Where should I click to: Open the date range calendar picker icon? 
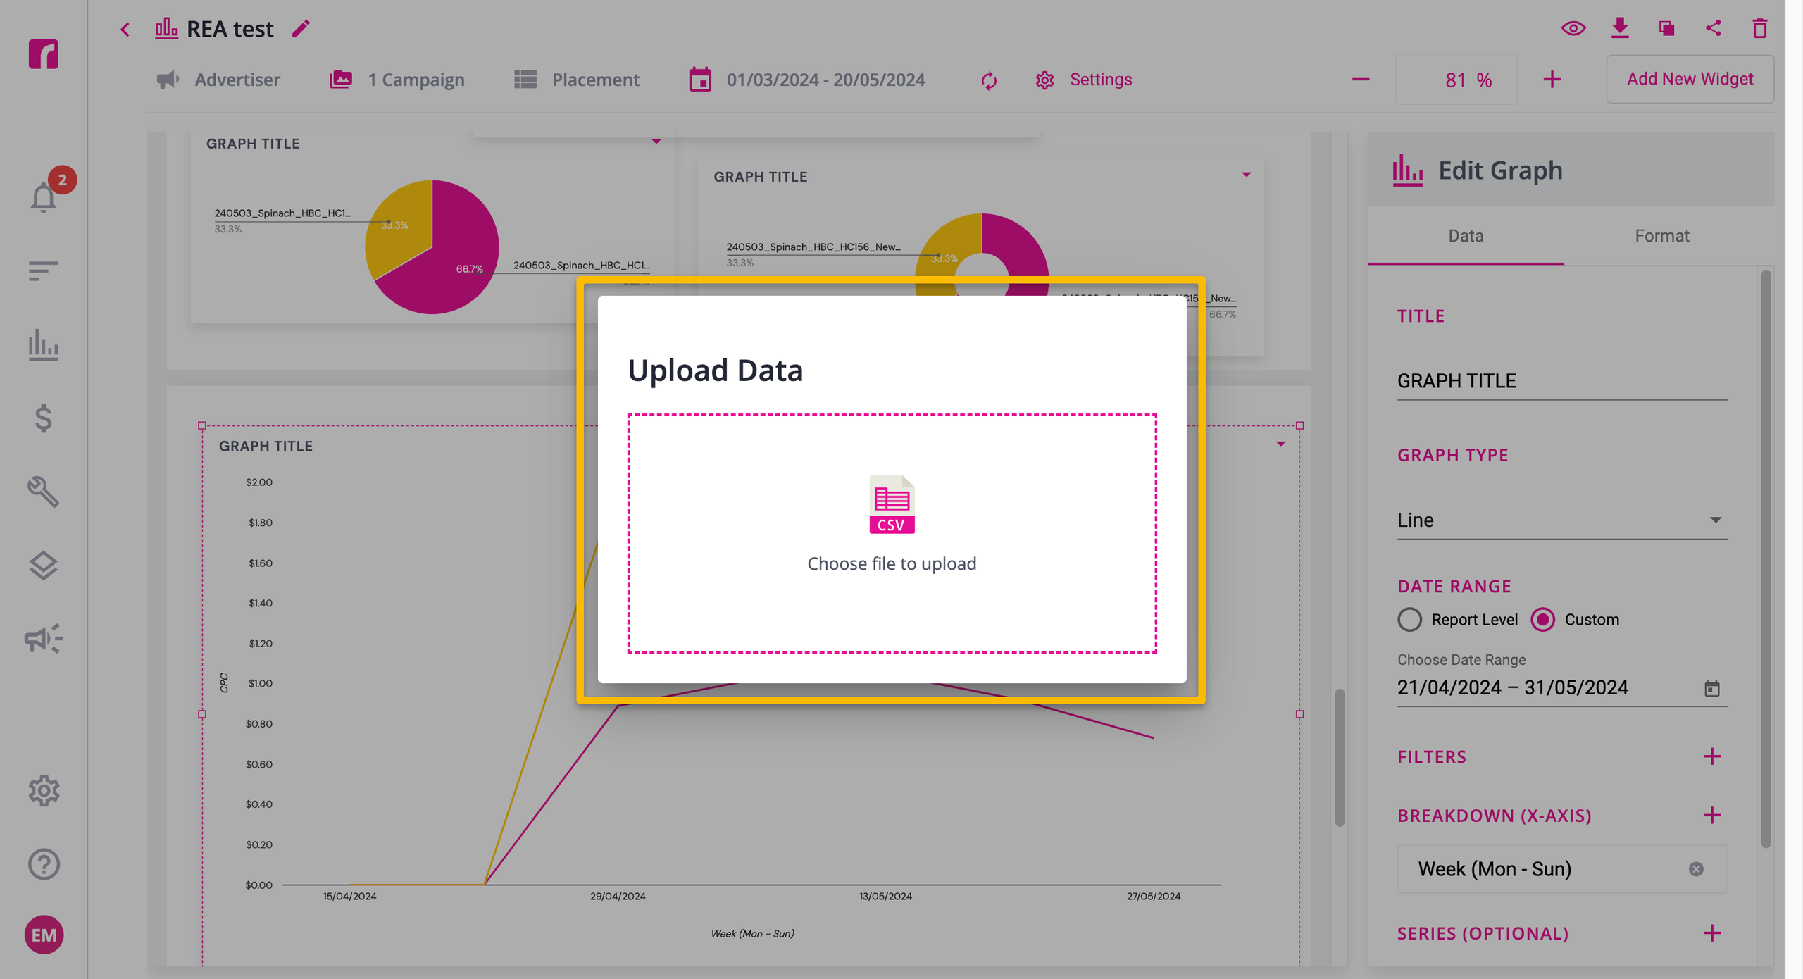click(x=1712, y=689)
